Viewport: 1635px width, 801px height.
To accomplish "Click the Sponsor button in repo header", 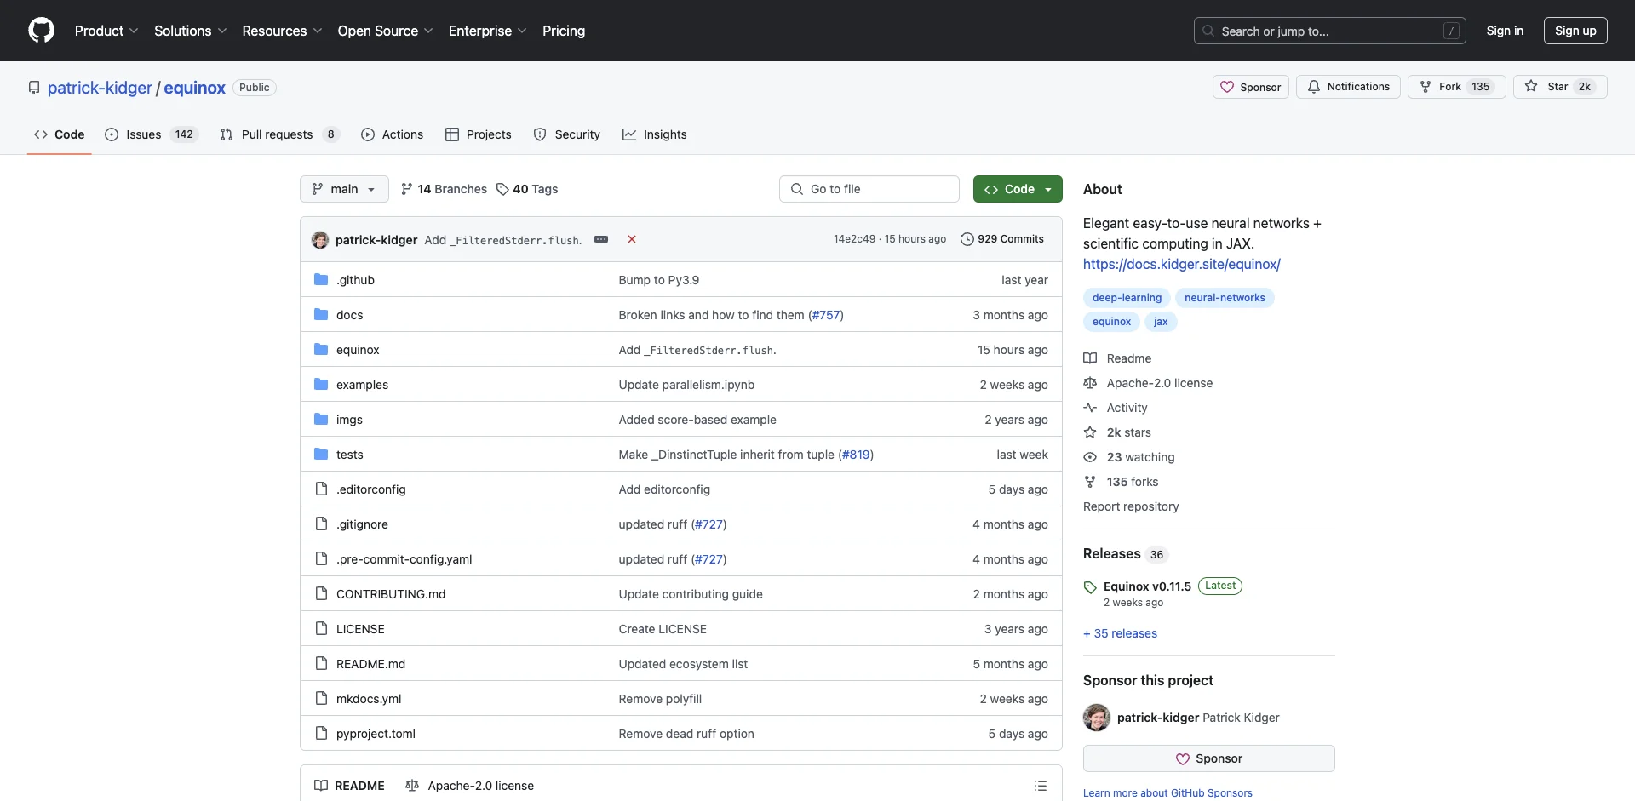I will pyautogui.click(x=1251, y=87).
